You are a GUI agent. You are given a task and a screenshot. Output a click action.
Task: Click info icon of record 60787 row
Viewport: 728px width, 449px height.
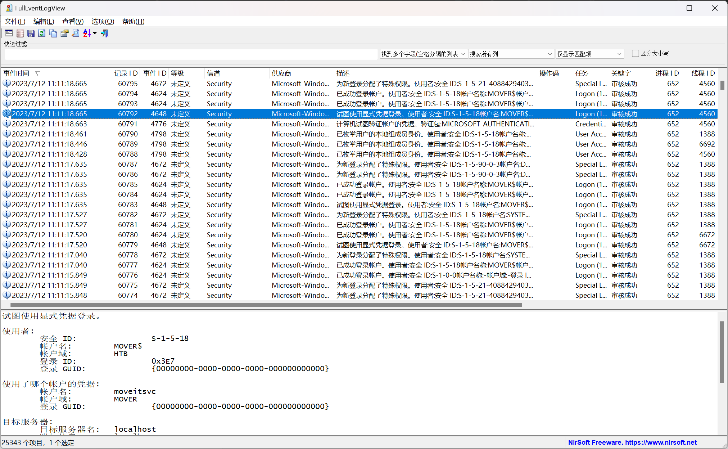click(x=6, y=164)
